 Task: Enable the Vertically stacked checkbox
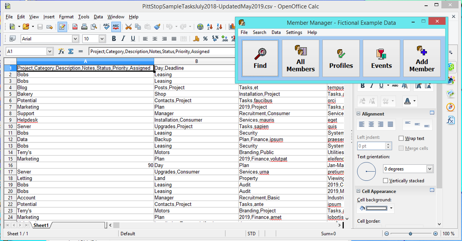[x=386, y=181]
